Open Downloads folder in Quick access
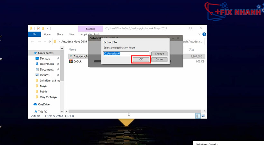Screen dimensions: 264x145 (47, 64)
